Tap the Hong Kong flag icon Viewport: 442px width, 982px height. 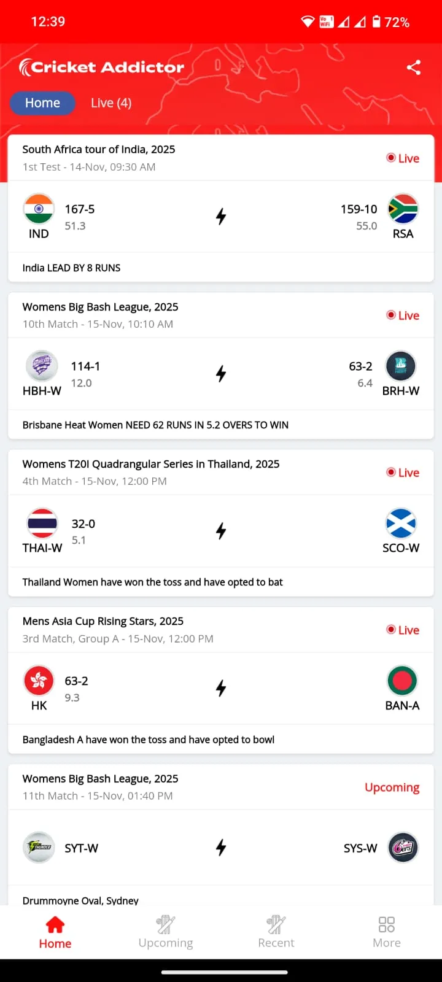point(39,681)
